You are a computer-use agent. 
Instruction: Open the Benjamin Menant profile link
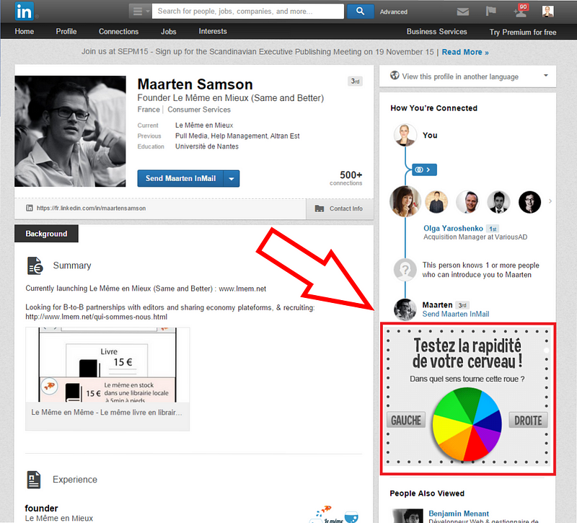459,514
